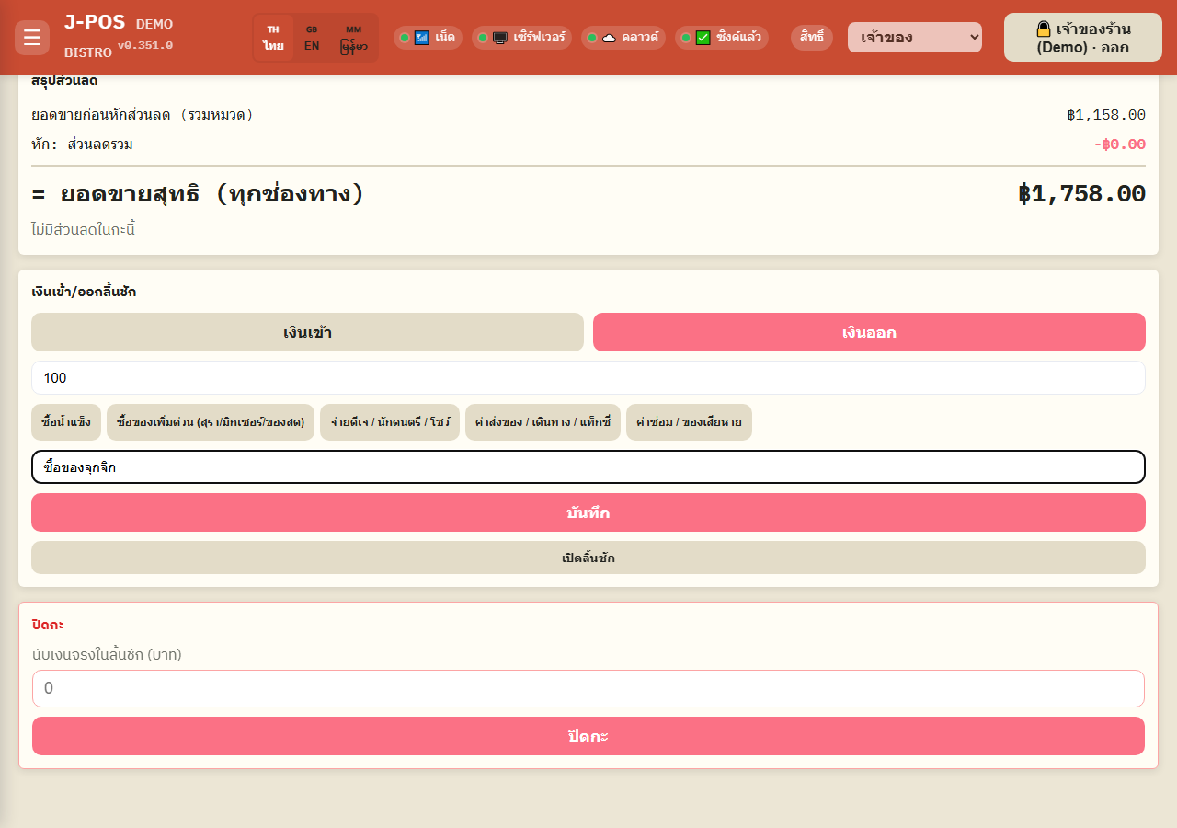The height and width of the screenshot is (828, 1177).
Task: Click the reason field containing ซื้อของจุกจิก
Action: point(588,467)
